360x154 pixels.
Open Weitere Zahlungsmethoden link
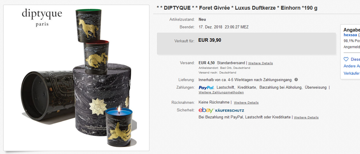221,92
